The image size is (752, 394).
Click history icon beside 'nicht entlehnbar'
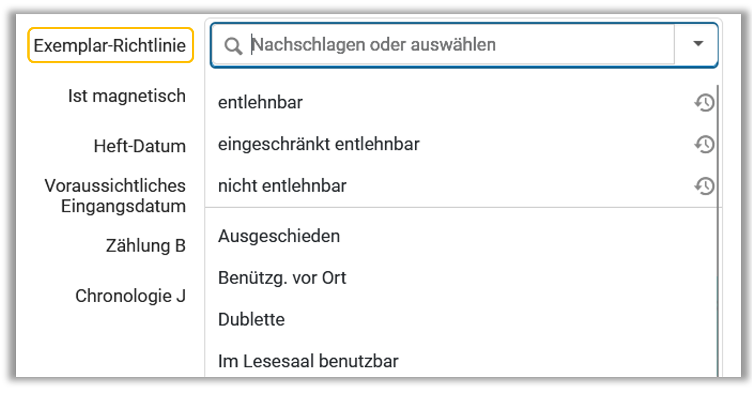point(704,186)
